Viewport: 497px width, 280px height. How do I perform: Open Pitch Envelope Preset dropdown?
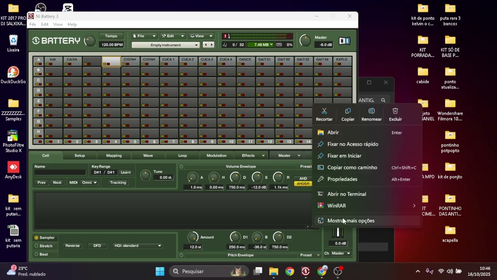tap(310, 255)
